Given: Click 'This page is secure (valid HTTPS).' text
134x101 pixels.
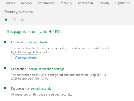Looking at the screenshot, I should 34,32.
